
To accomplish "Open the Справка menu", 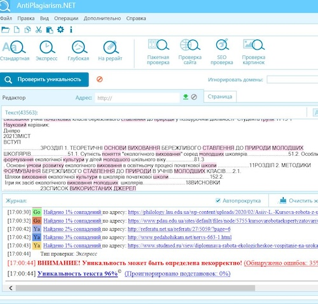I will pyautogui.click(x=136, y=18).
